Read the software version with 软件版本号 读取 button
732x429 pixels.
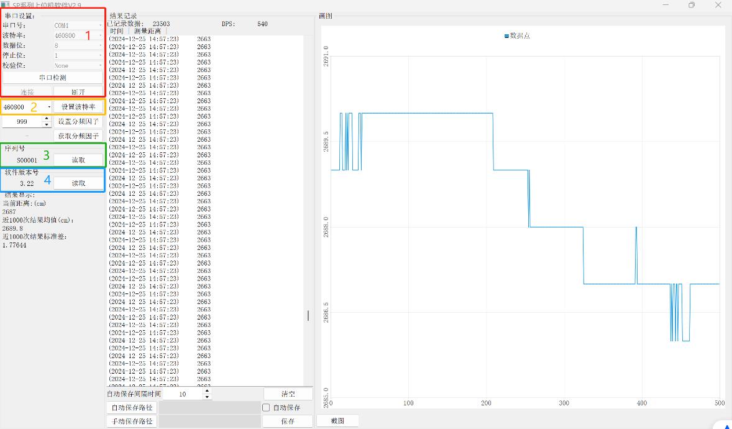(x=78, y=183)
